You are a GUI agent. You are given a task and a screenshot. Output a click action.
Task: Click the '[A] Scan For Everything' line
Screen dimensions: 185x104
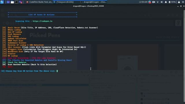tap(29, 58)
